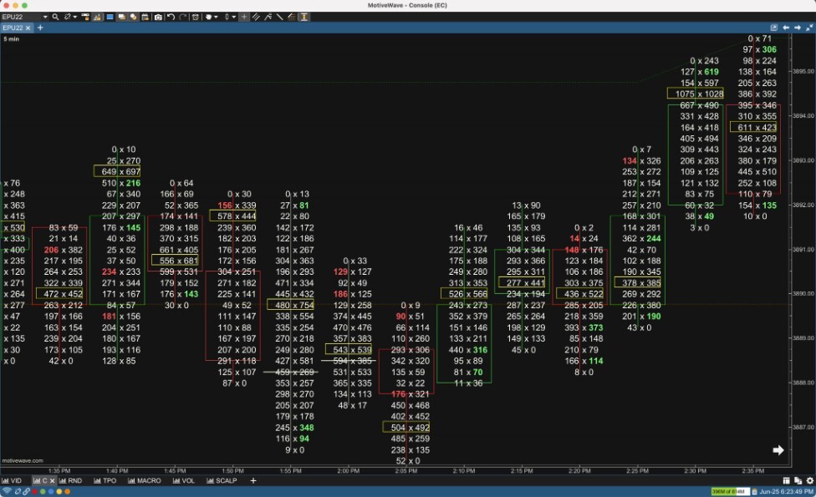Screen dimensions: 816x497
Task: Click the white scroll-to-latest arrow
Action: [x=778, y=450]
